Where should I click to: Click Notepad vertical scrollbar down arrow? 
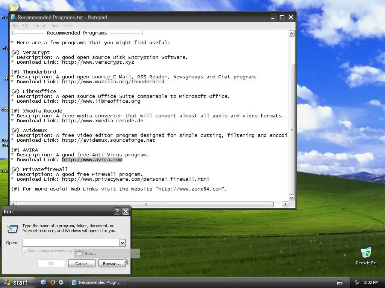[x=291, y=198]
